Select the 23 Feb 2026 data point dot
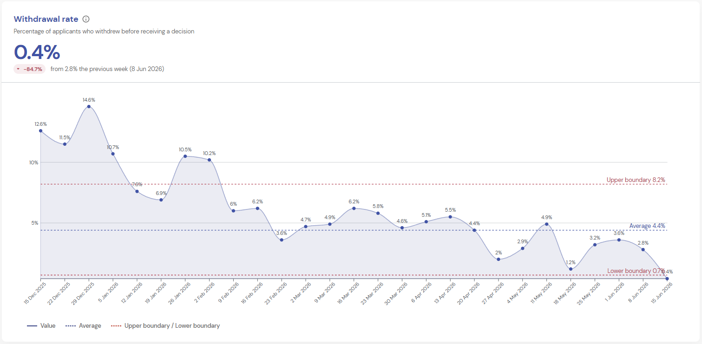The height and width of the screenshot is (344, 702). [282, 240]
